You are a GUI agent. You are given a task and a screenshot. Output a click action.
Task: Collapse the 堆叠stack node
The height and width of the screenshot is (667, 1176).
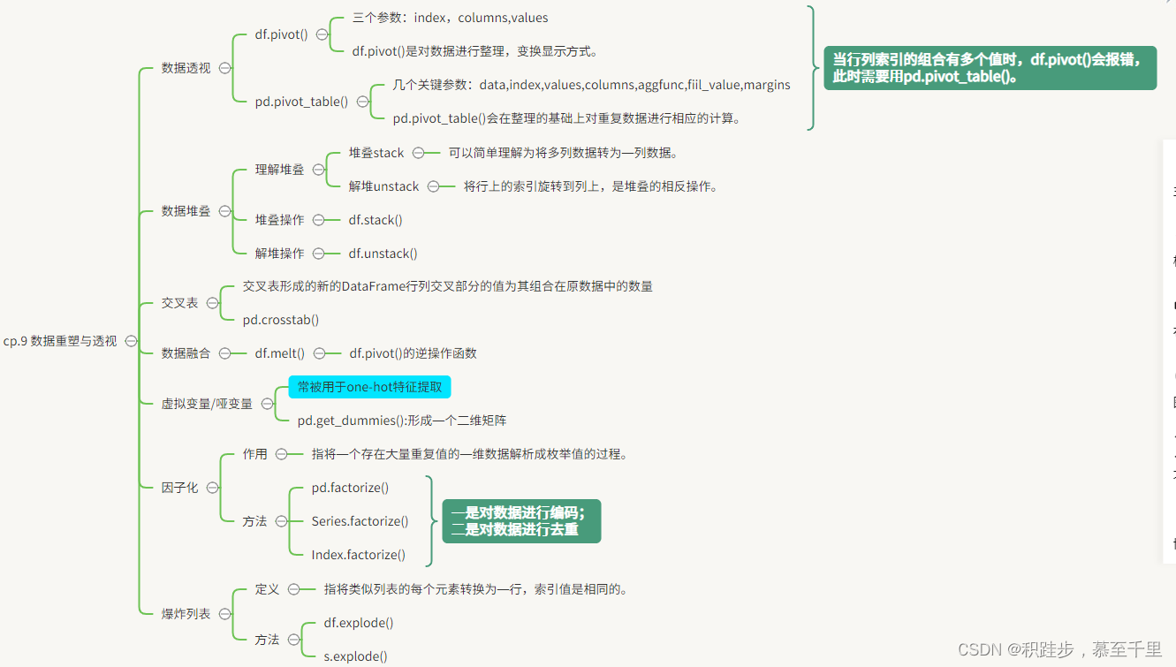pyautogui.click(x=419, y=153)
